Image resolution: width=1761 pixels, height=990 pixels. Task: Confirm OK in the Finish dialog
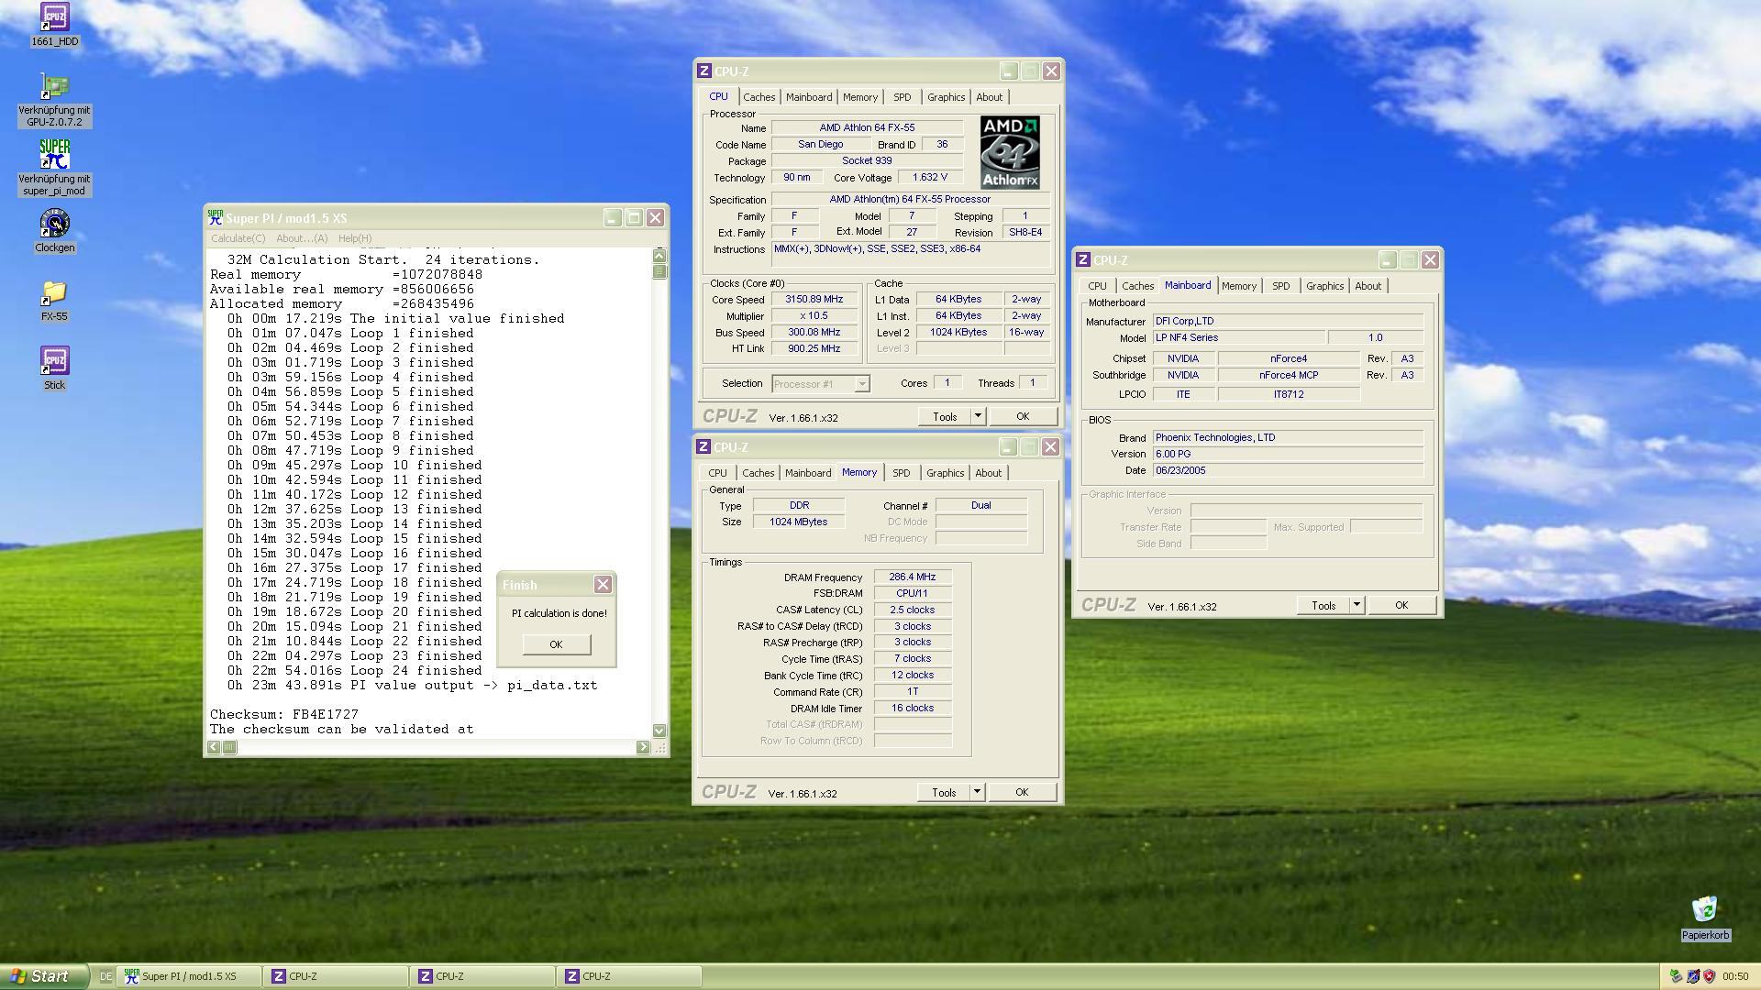(556, 644)
